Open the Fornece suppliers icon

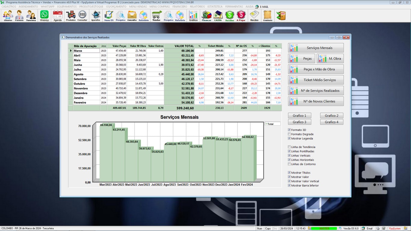click(x=19, y=16)
